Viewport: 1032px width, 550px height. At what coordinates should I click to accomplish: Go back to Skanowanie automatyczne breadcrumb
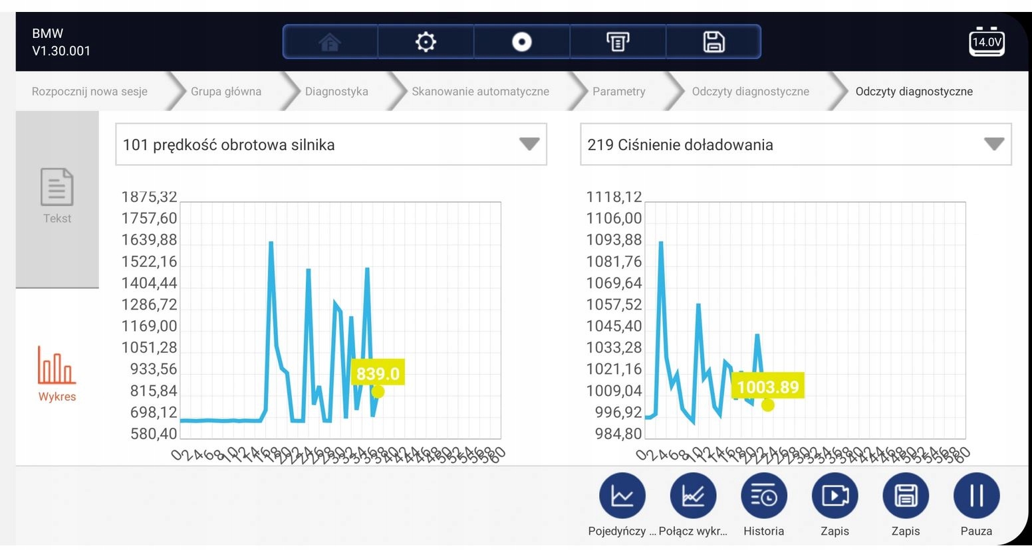coord(480,92)
